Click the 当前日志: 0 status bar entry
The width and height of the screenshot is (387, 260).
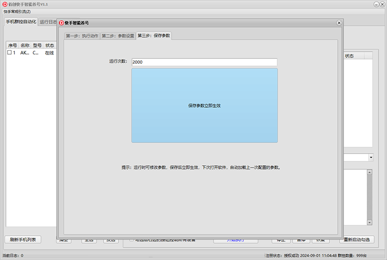click(x=13, y=255)
